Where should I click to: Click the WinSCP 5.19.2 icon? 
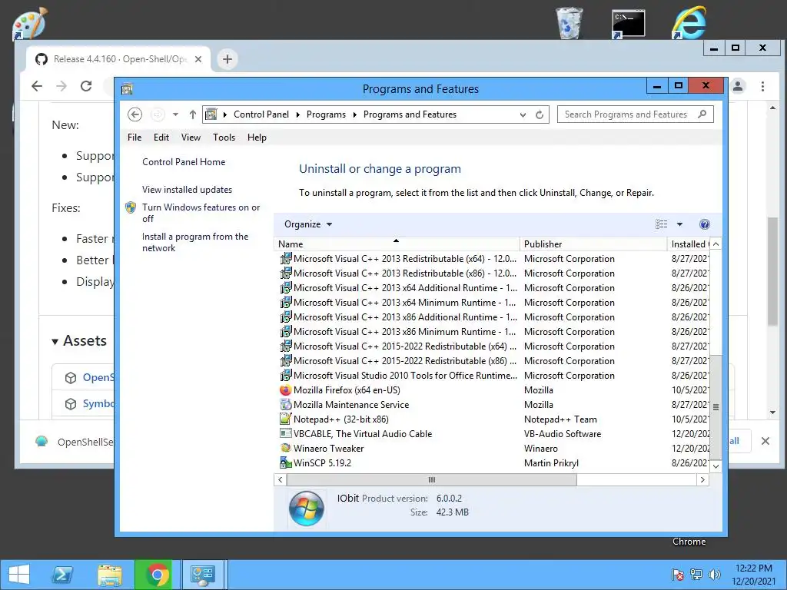286,462
